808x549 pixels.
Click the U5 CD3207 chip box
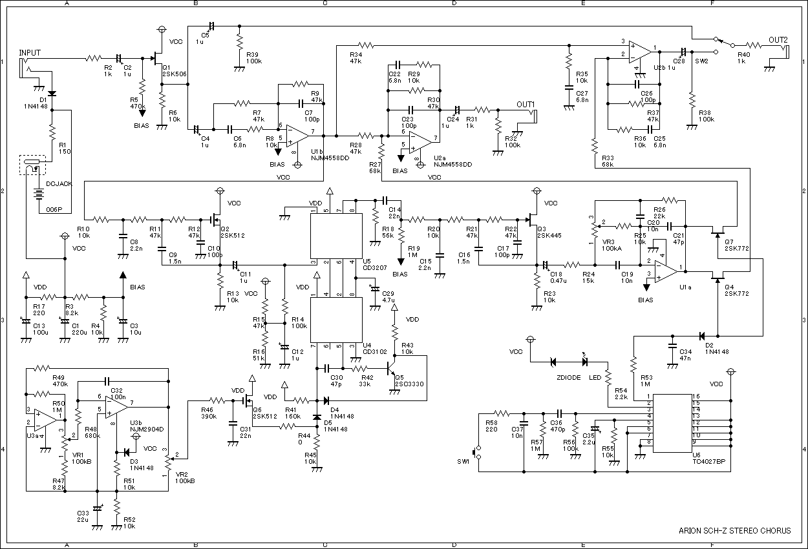tap(335, 235)
